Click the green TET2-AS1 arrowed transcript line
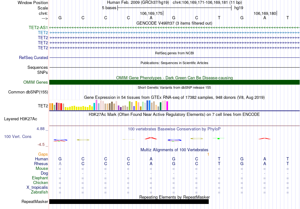Screen dimensions: 300x209 tap(174, 27)
